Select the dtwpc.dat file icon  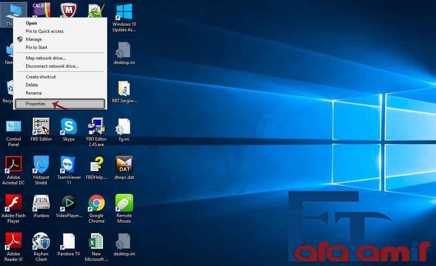pyautogui.click(x=124, y=165)
